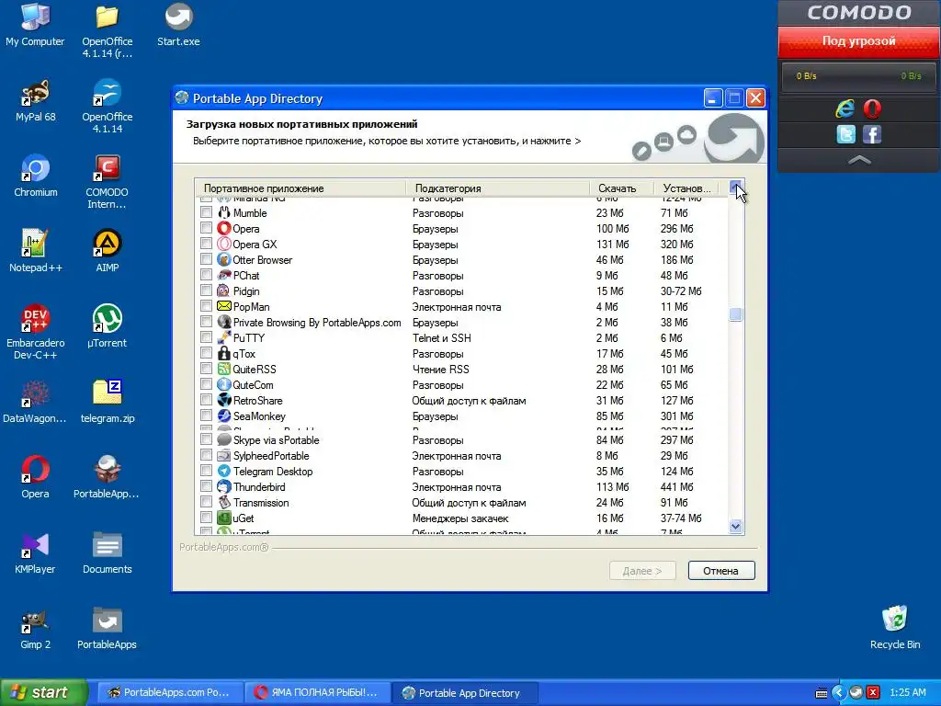Open the Gimp 2 desktop shortcut
Image resolution: width=941 pixels, height=706 pixels.
click(x=36, y=628)
